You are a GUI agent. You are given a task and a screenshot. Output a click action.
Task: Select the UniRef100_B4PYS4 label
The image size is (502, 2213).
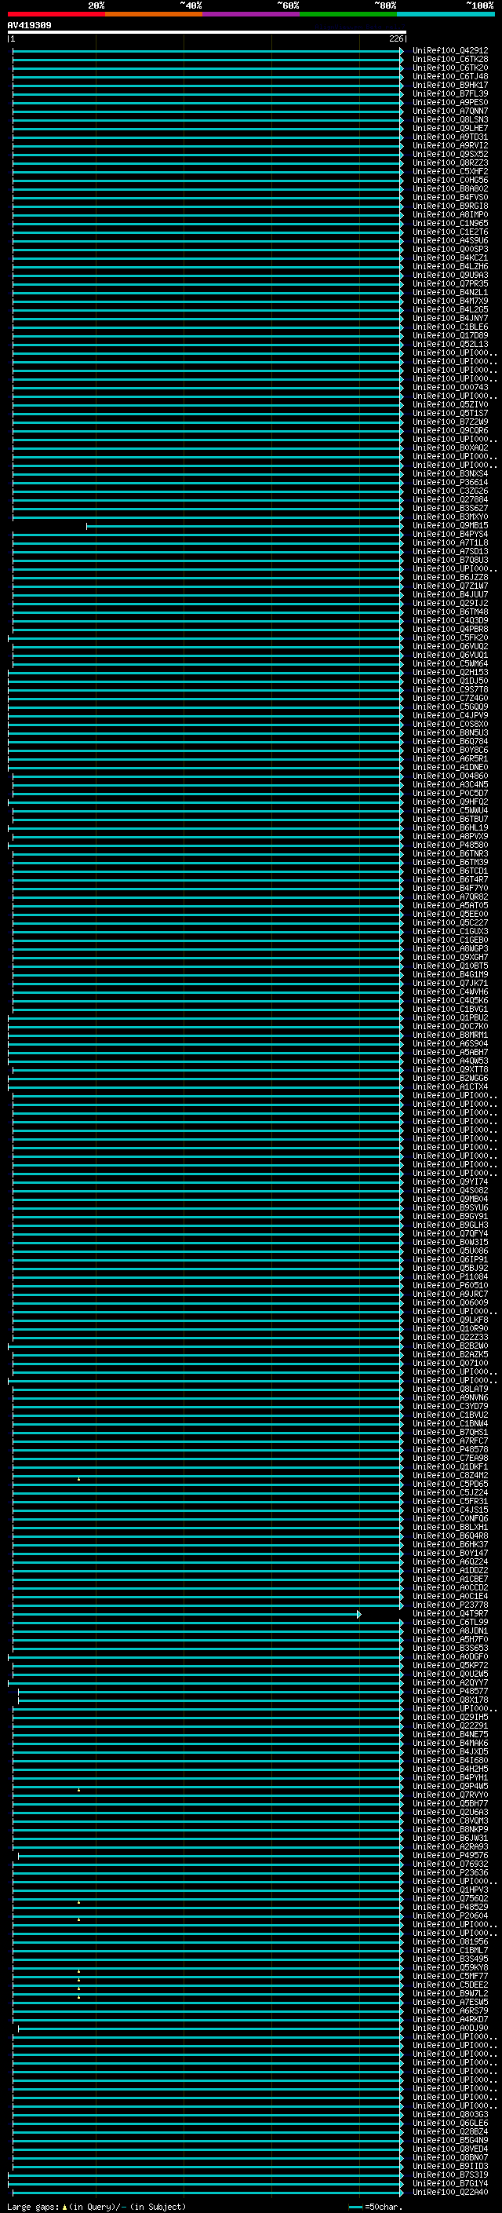click(x=450, y=535)
